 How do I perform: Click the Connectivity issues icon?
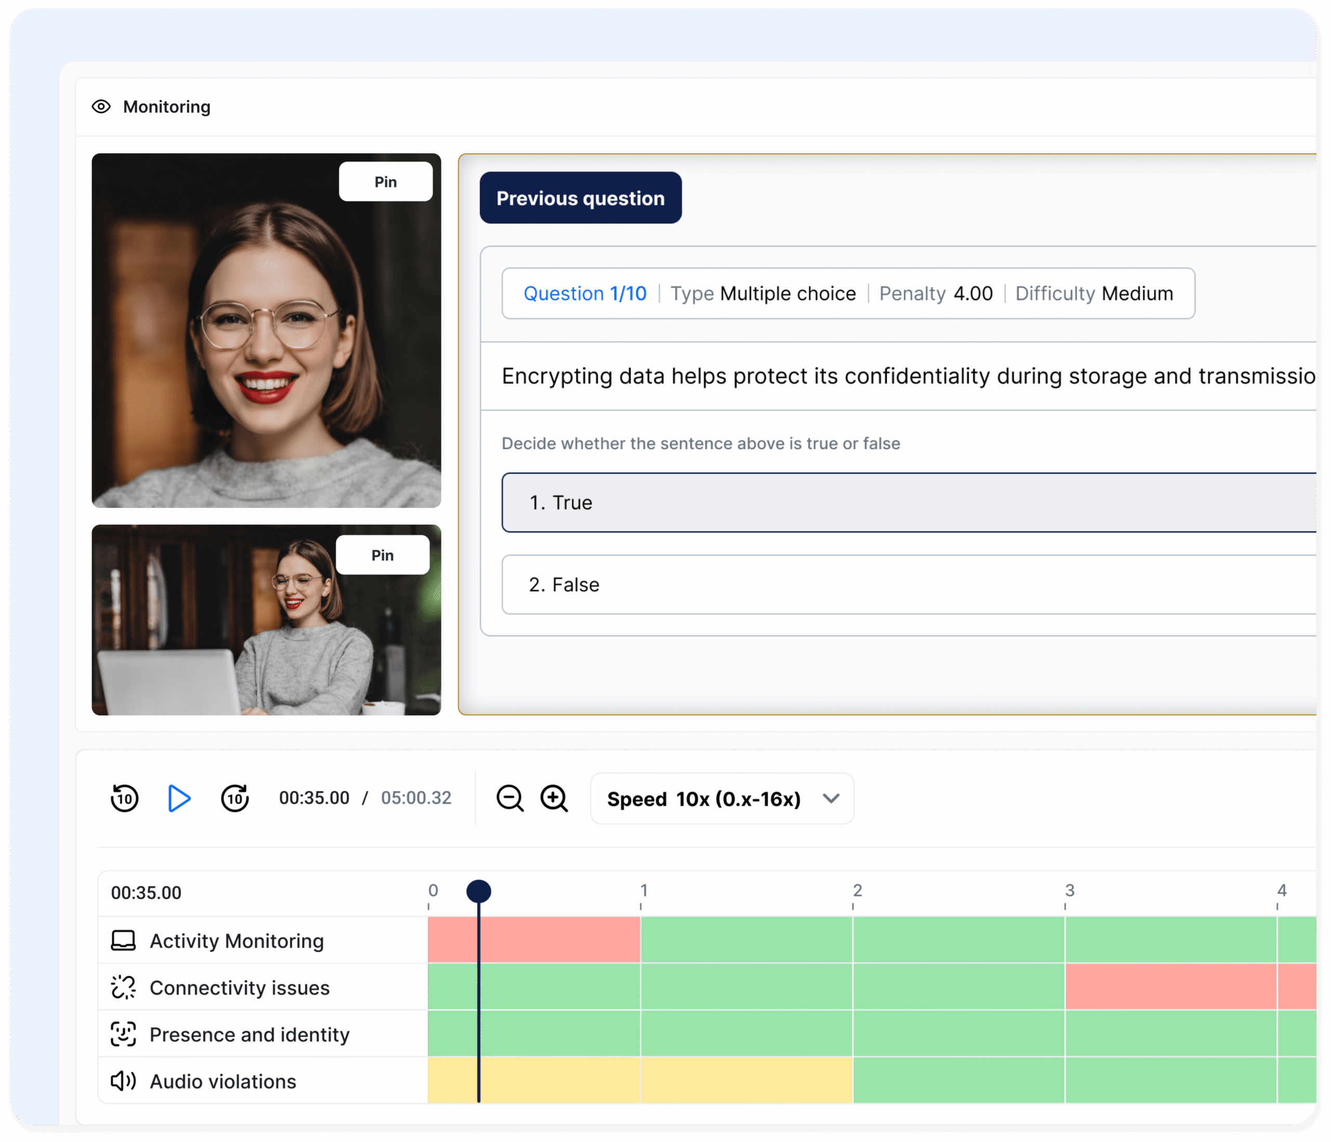(x=123, y=987)
